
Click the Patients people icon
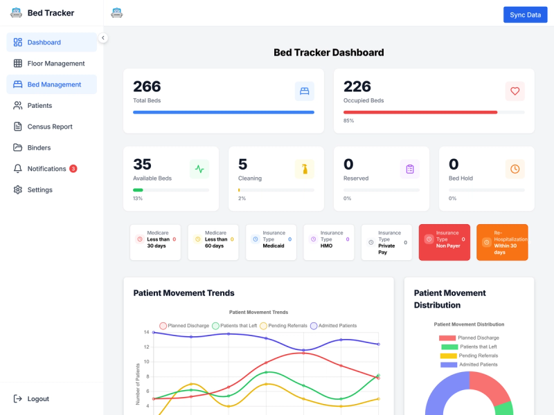click(x=18, y=106)
